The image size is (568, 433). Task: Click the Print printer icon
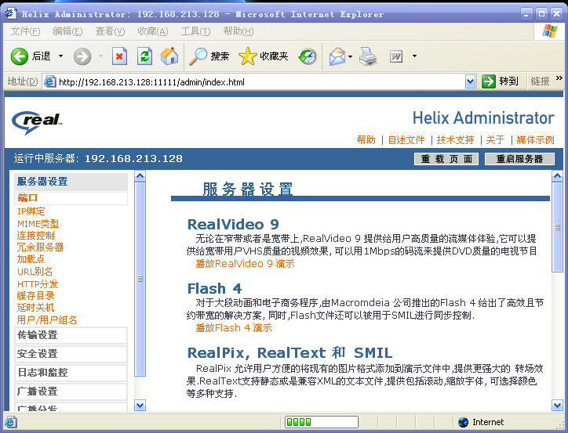click(368, 56)
